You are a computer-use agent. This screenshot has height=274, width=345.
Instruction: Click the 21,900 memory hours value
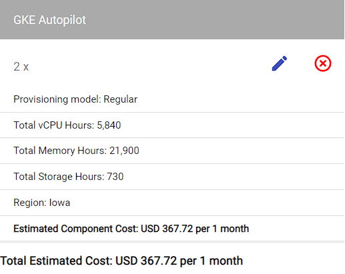tap(124, 151)
